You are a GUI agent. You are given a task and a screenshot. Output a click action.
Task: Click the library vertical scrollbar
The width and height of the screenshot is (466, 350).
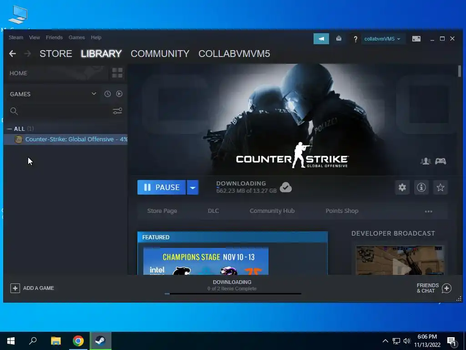tap(460, 72)
